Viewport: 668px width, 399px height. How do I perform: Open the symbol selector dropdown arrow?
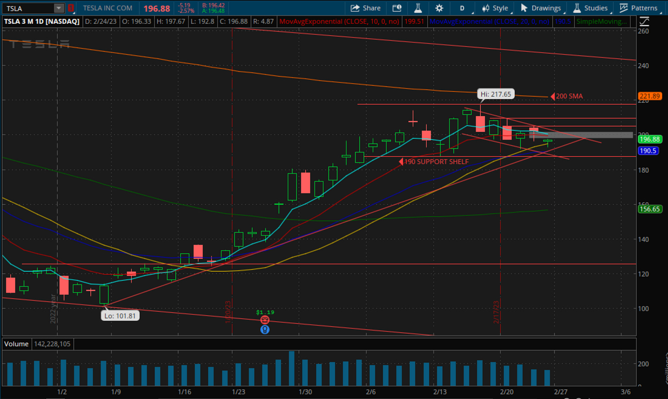[59, 8]
